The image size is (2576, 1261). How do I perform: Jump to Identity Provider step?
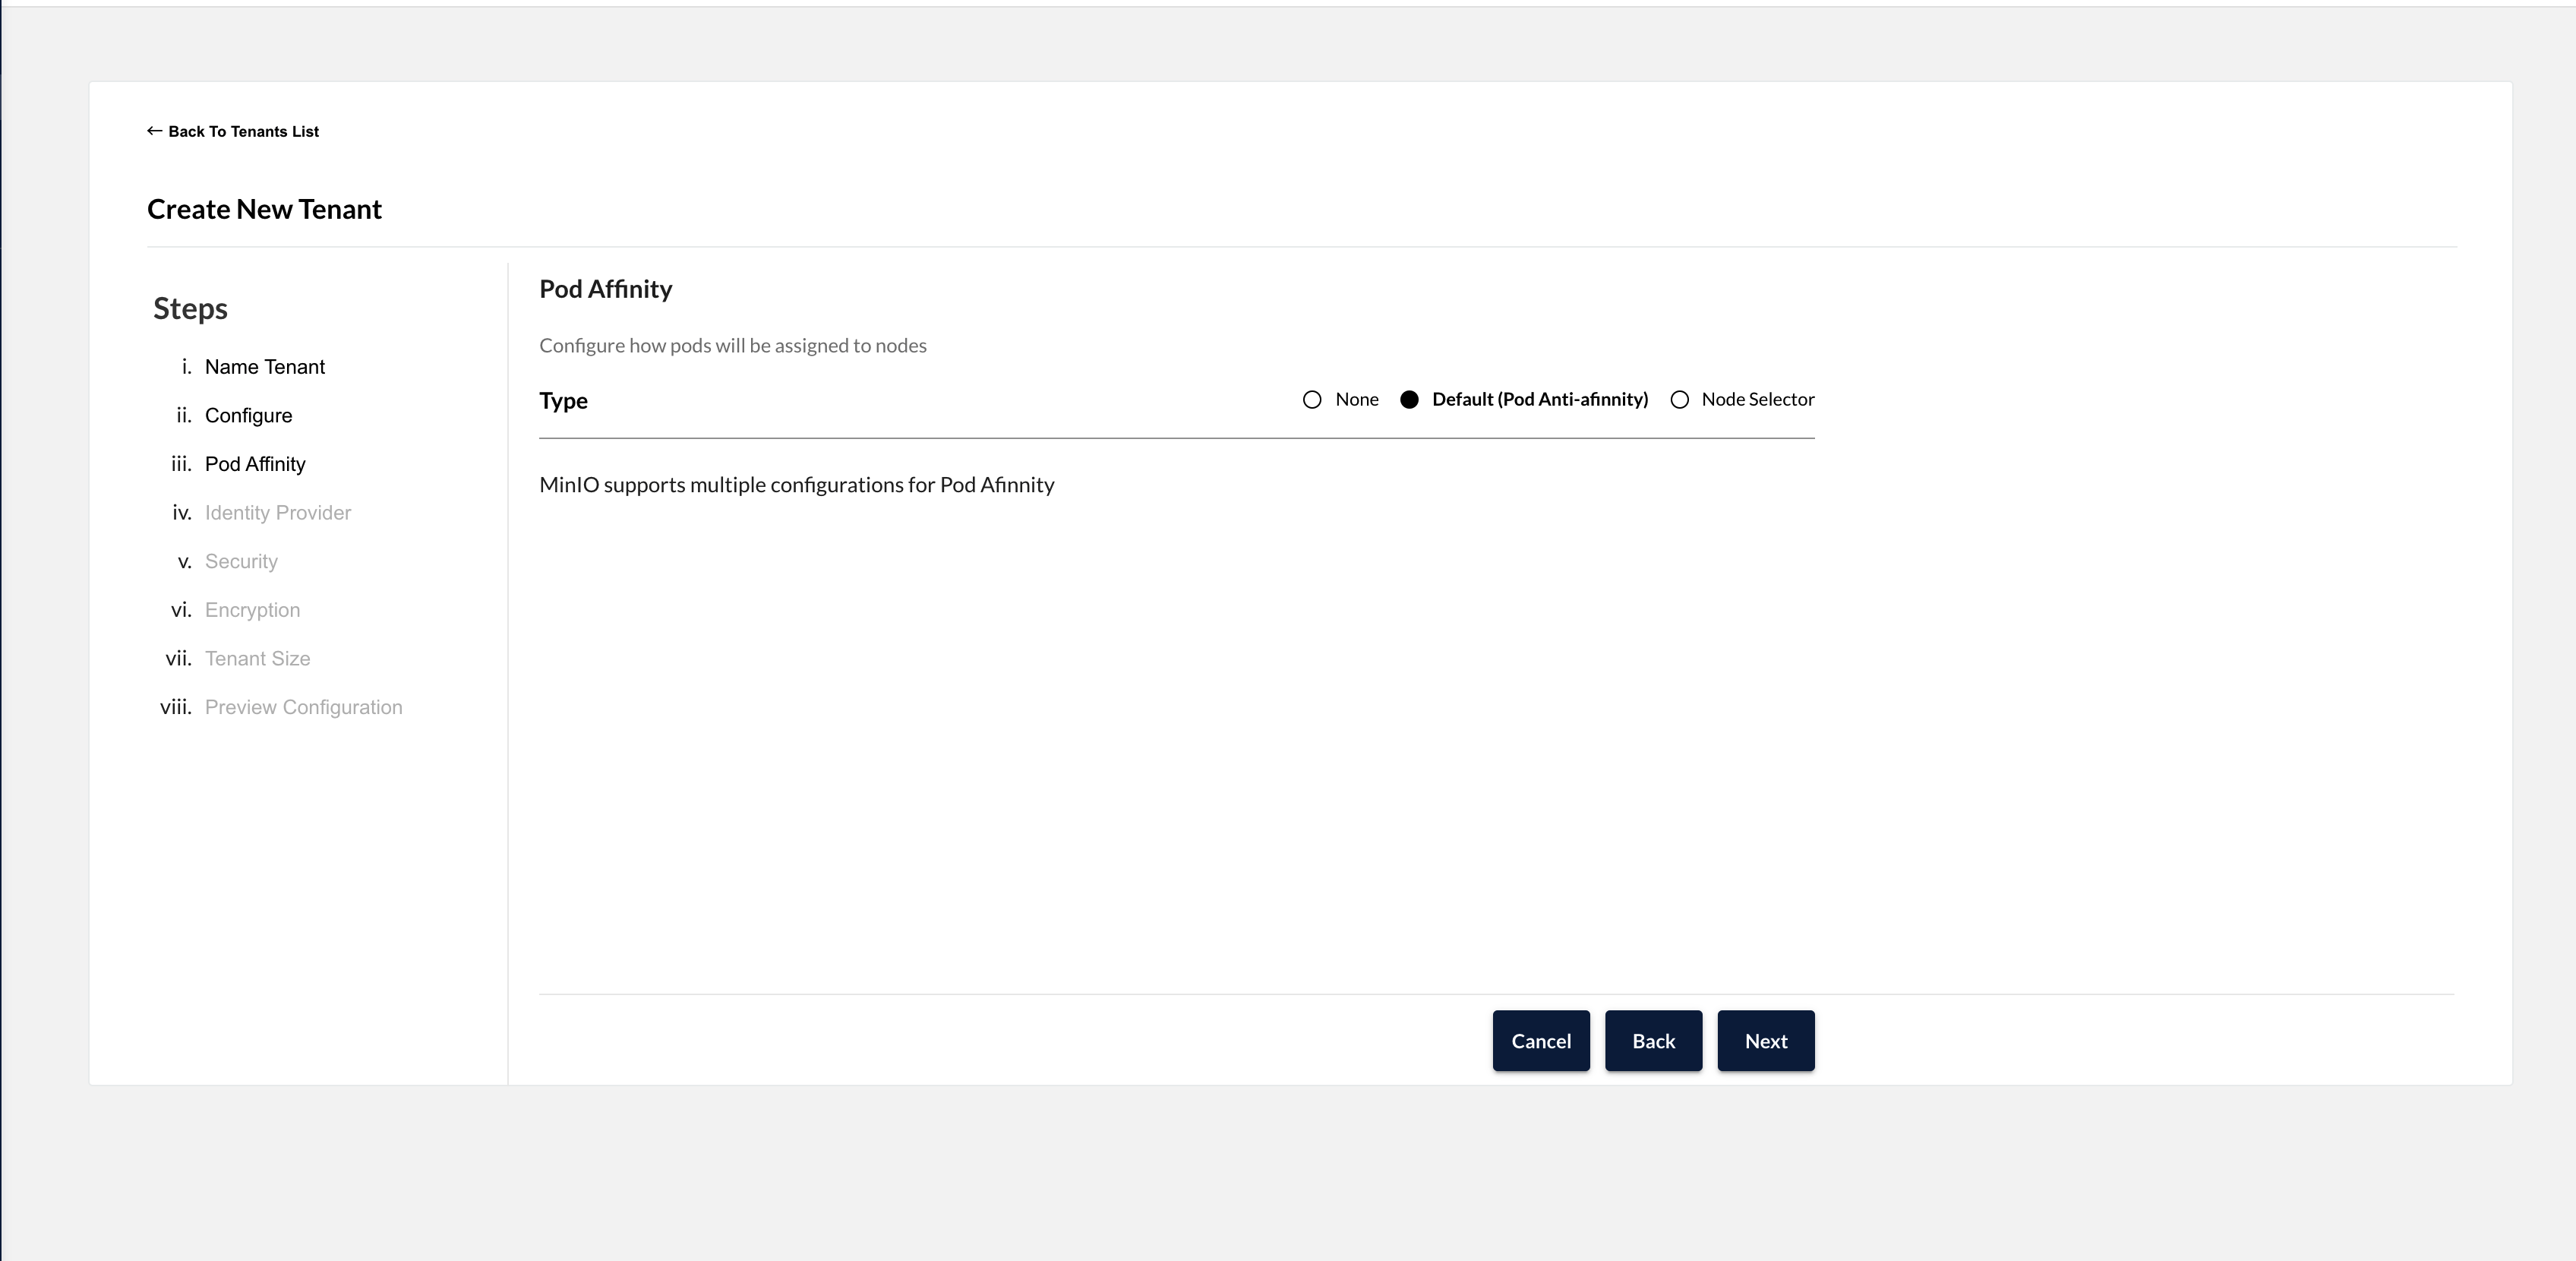click(278, 513)
